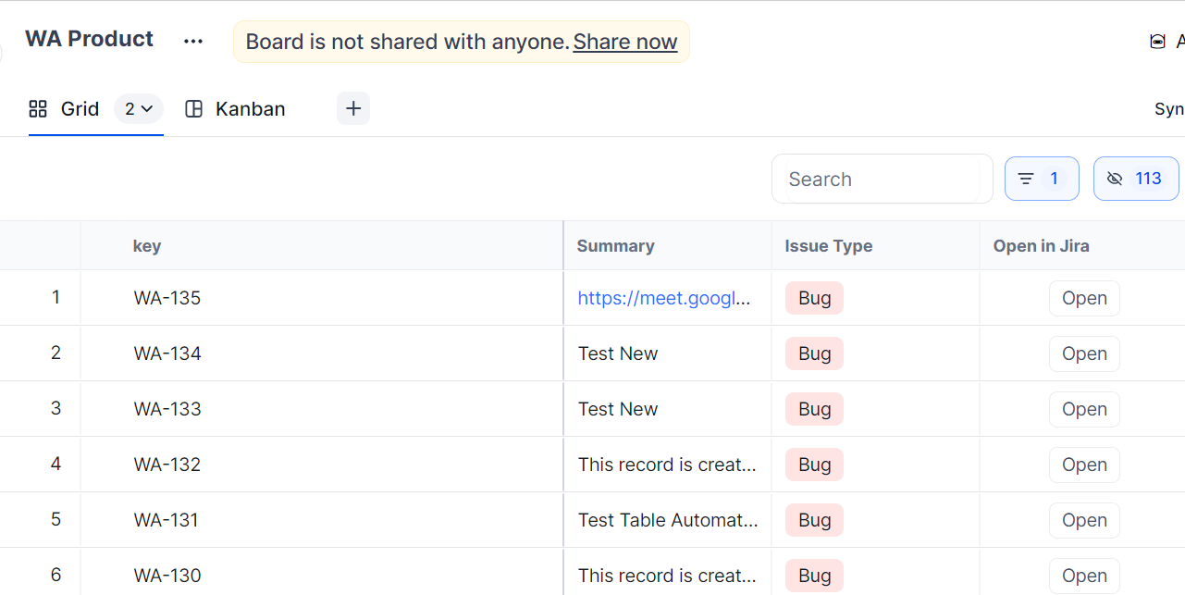Open the meet.google link in WA-135 summary

(663, 298)
